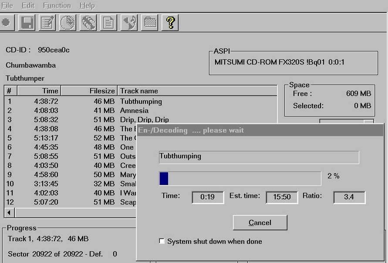Click the 2 % progress percentage
This screenshot has width=388, height=263.
click(x=333, y=176)
